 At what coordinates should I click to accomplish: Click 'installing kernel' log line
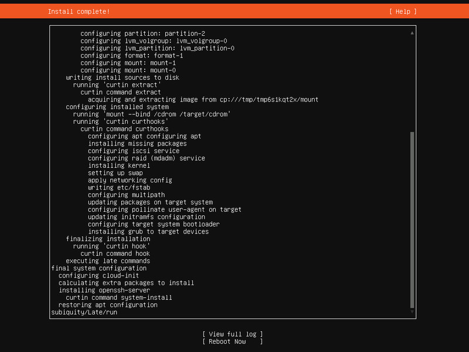[119, 165]
